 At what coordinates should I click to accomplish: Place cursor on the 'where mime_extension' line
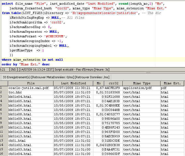[32, 60]
